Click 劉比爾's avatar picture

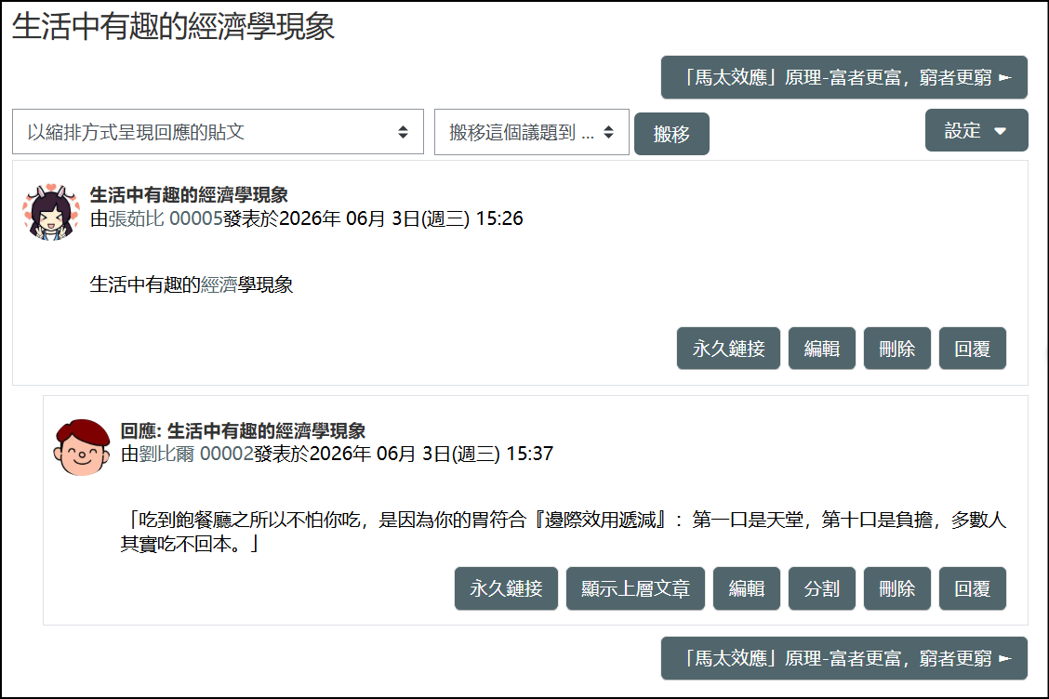(x=82, y=447)
